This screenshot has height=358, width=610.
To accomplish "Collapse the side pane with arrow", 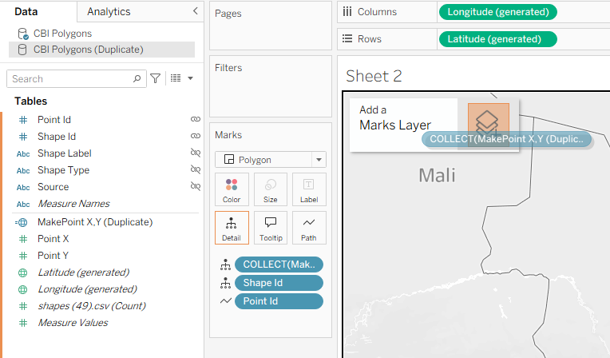I will [x=196, y=11].
